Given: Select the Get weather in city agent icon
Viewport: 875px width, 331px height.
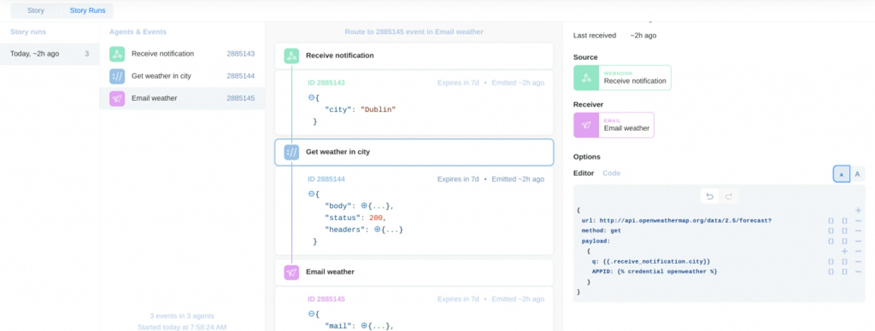Looking at the screenshot, I should tap(117, 76).
